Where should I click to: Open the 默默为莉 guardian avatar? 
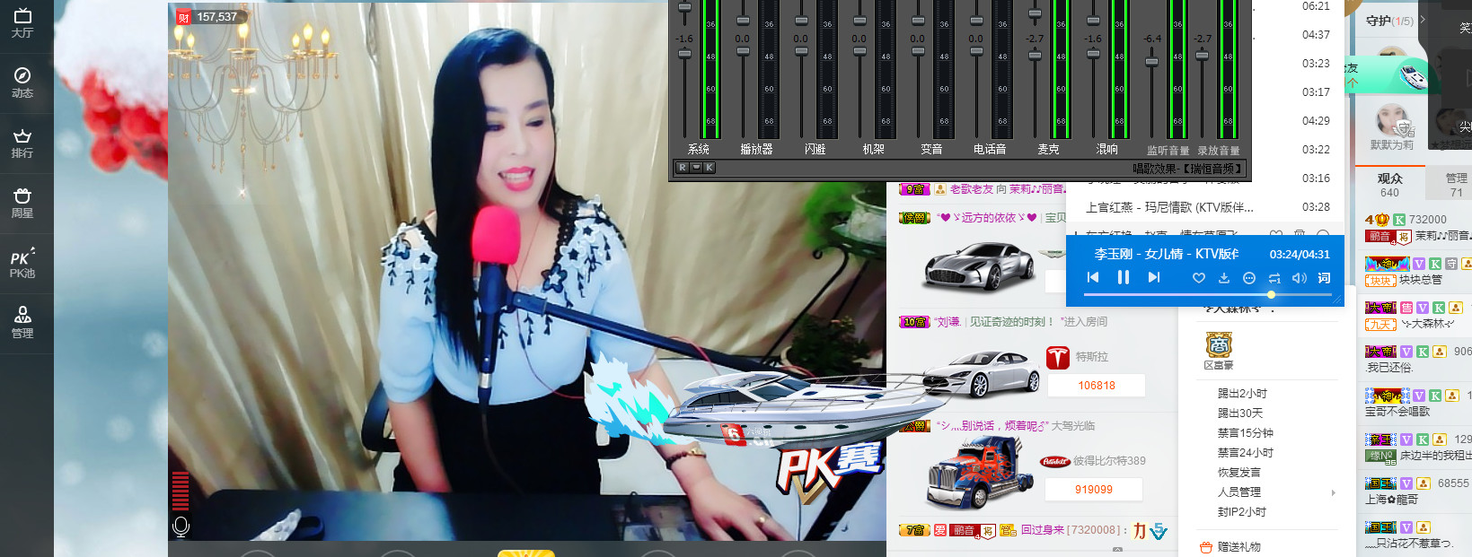pyautogui.click(x=1392, y=119)
